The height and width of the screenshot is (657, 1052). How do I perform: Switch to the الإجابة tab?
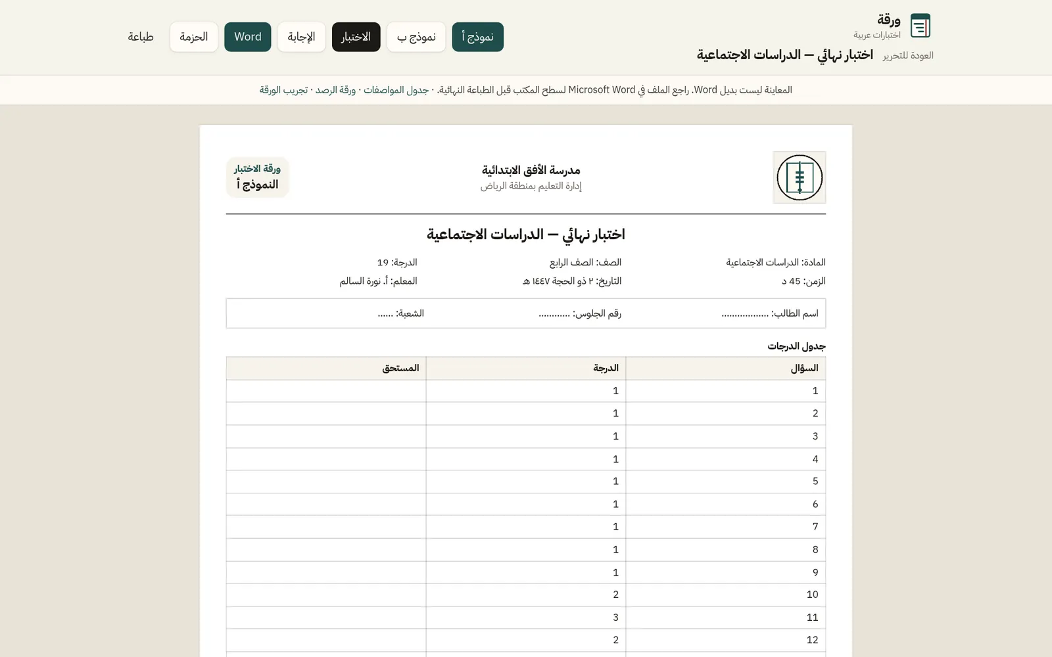click(302, 37)
